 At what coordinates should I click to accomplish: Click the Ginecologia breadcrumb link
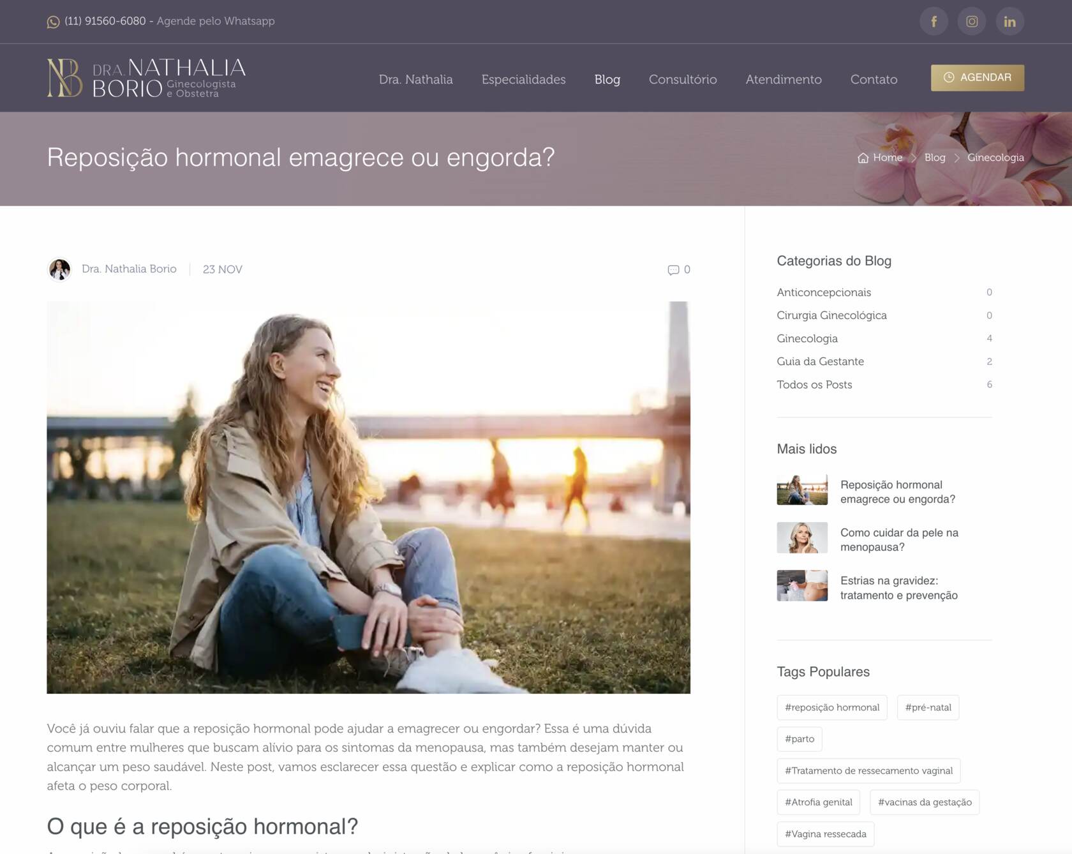[995, 158]
